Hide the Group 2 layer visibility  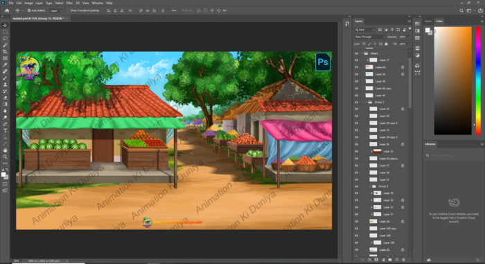(x=357, y=186)
